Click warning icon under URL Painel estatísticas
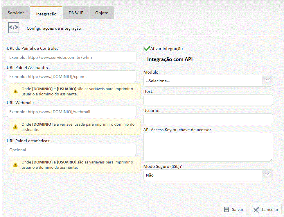Image resolution: width=284 pixels, height=217 pixels. tap(15, 165)
